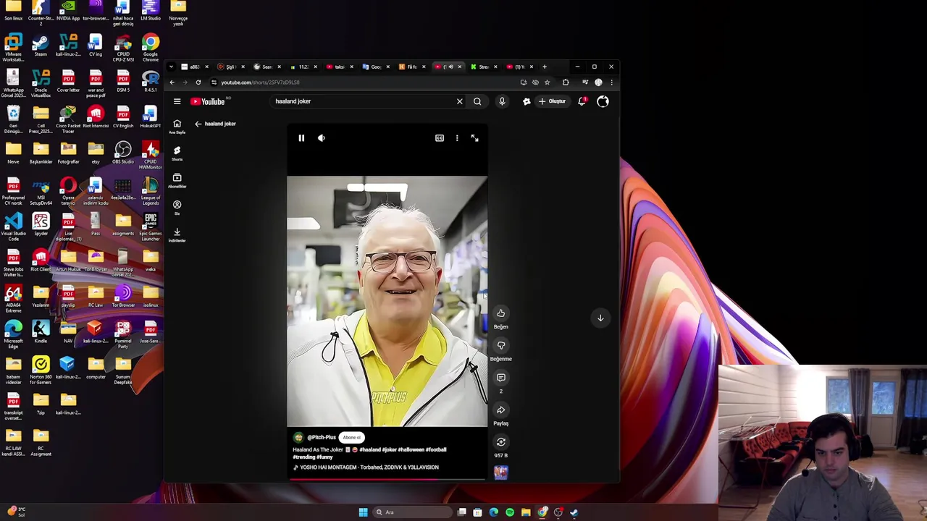This screenshot has width=927, height=521.
Task: Select the Cisco Packet Tracer desktop icon
Action: (x=68, y=118)
